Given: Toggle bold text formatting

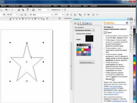Looking at the screenshot, I should coord(68,15).
